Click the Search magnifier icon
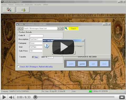126x100 pixels. [x=66, y=29]
